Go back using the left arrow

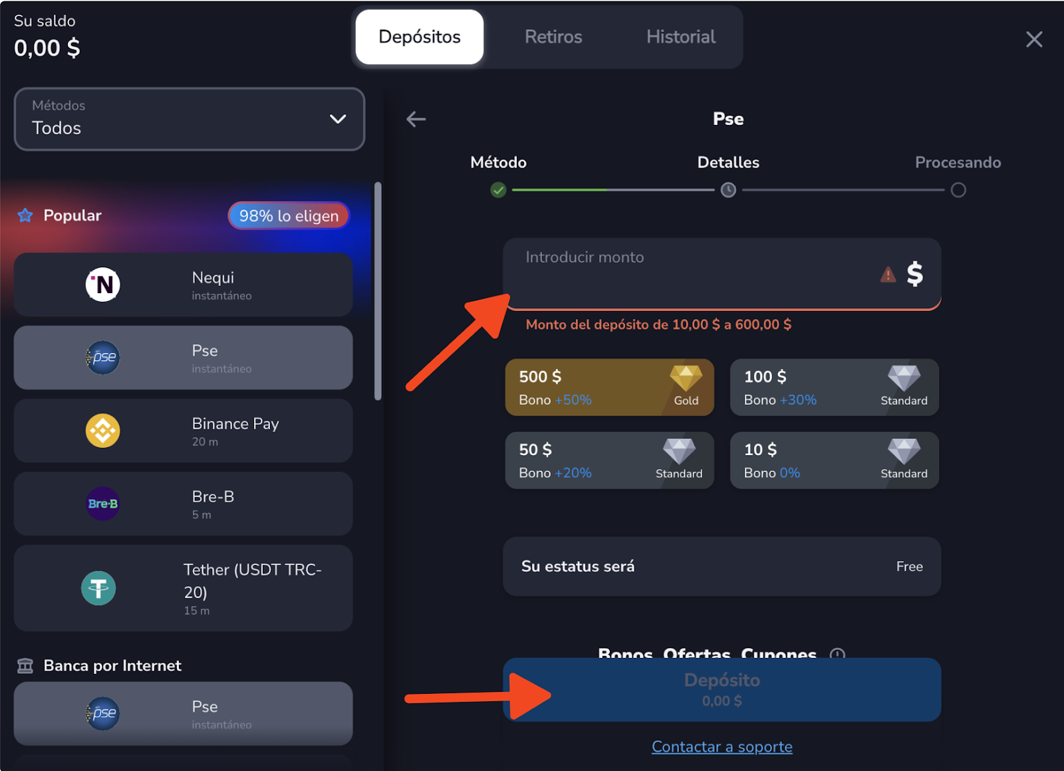pos(416,120)
